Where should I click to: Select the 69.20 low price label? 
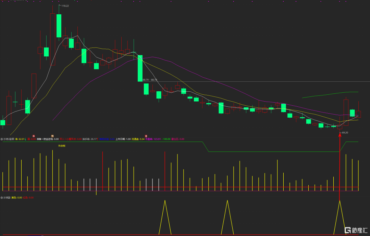345,133
